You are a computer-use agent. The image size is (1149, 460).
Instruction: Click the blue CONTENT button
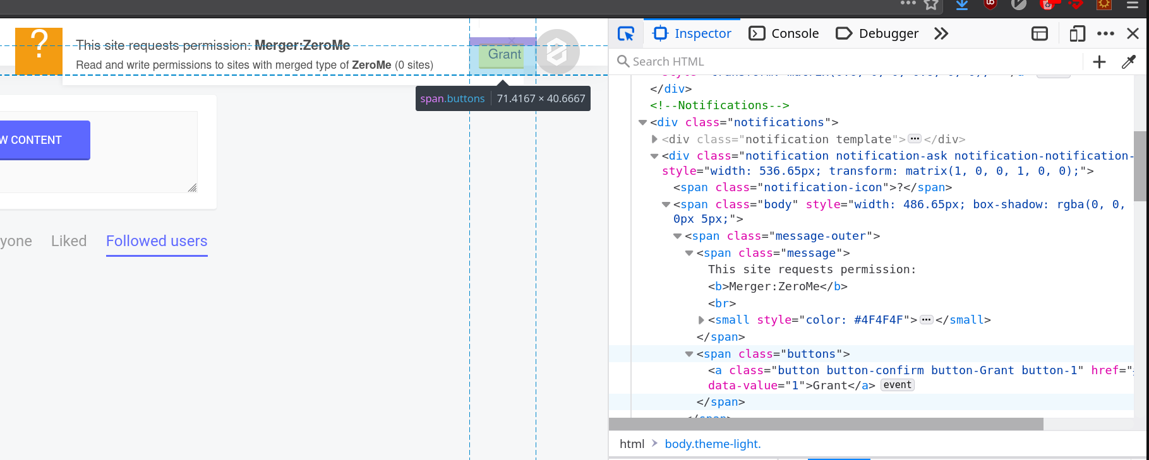(44, 140)
